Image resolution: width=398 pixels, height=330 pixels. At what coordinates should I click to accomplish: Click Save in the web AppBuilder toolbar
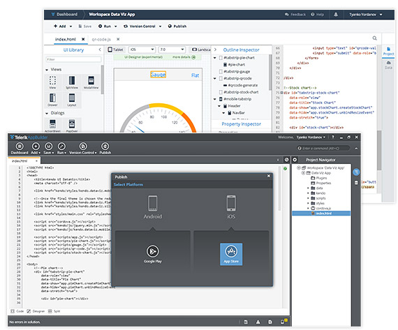[x=84, y=26]
